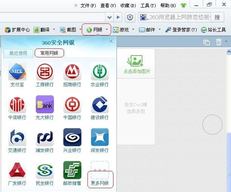Click the trash bin icon
This screenshot has height=192, width=231.
(x=219, y=42)
